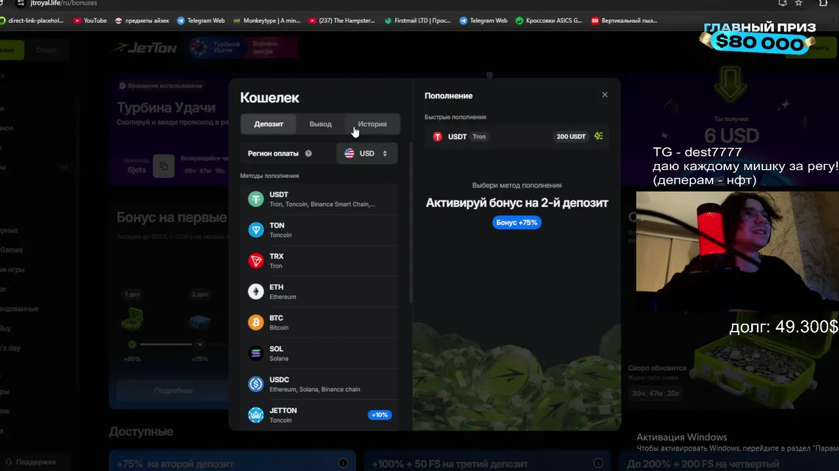Open info icon on +75% второй депозит card
The image size is (839, 471).
coord(343,463)
